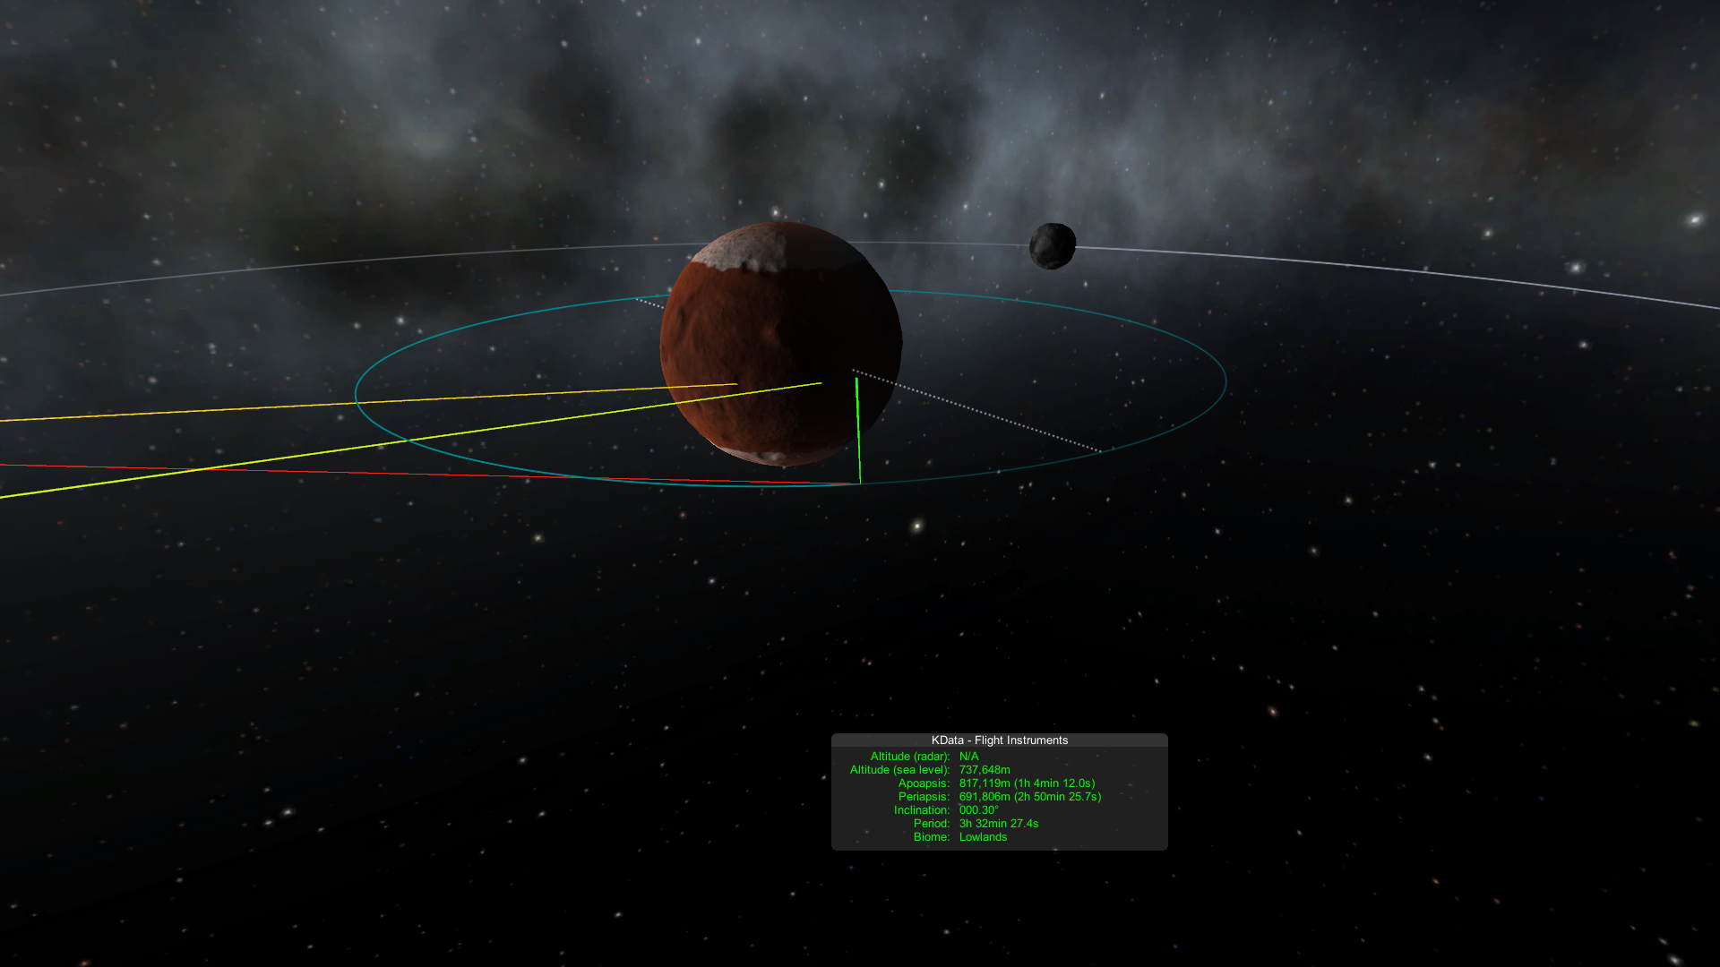Click where the green line meets the teal orbit
1720x967 pixels.
click(x=860, y=483)
